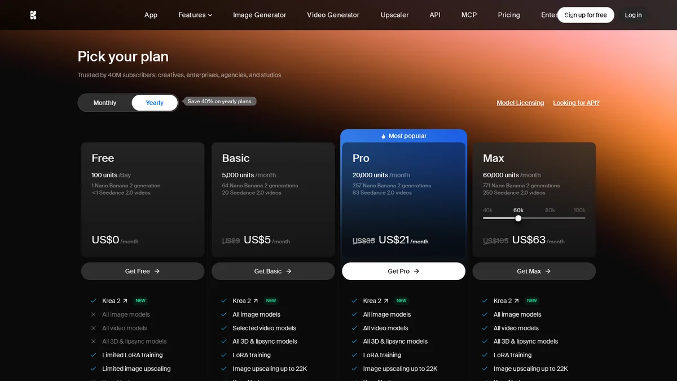Open the API nav item
The image size is (677, 381).
click(435, 15)
